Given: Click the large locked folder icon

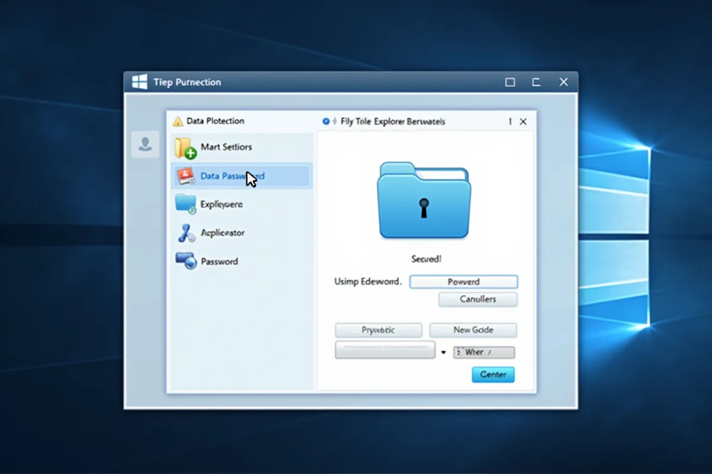Looking at the screenshot, I should (424, 201).
